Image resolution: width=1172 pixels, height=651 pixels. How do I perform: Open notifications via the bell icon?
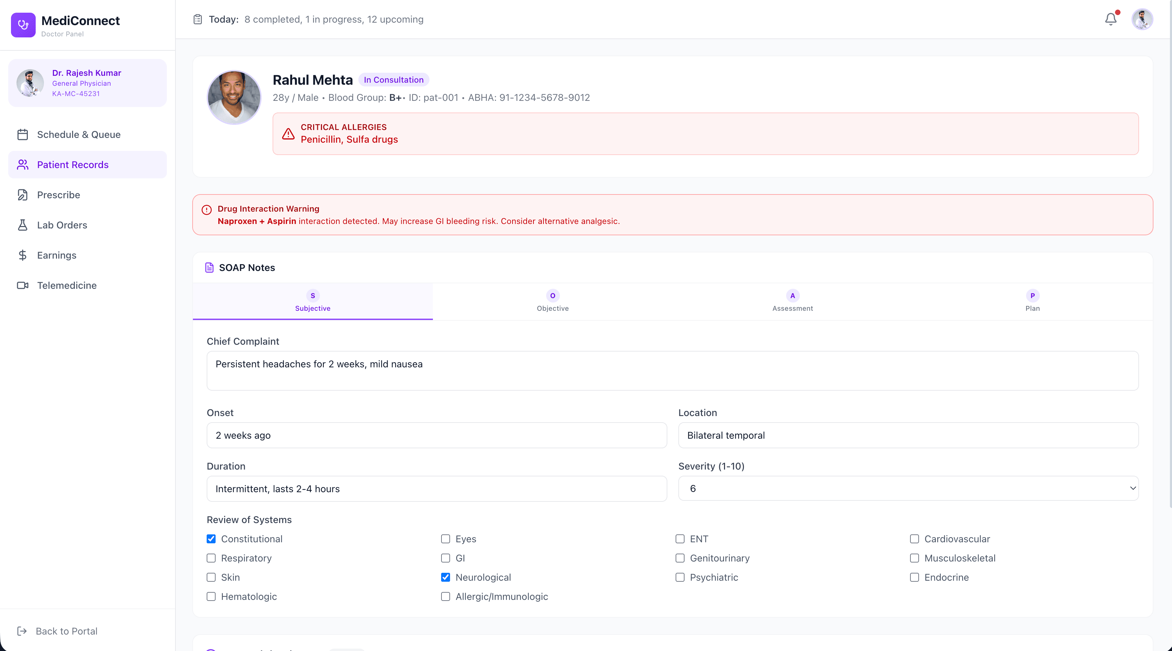click(x=1110, y=19)
